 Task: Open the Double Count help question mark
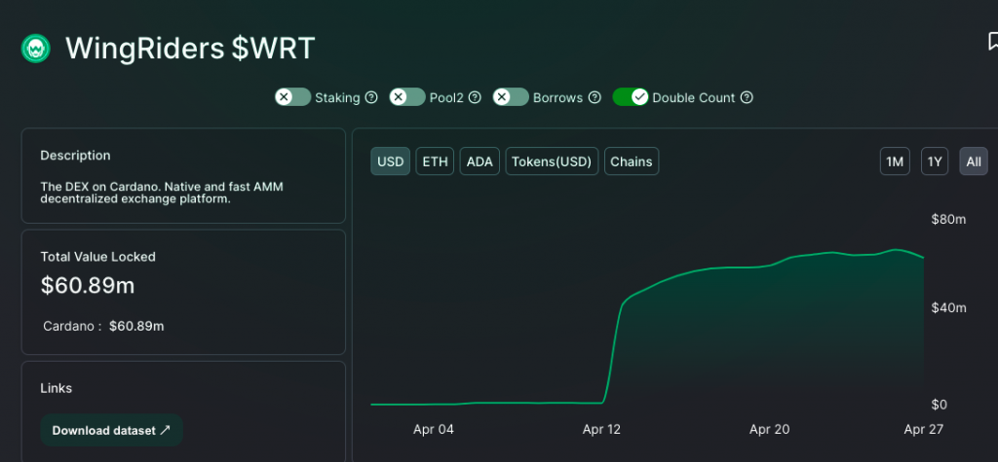tap(747, 98)
